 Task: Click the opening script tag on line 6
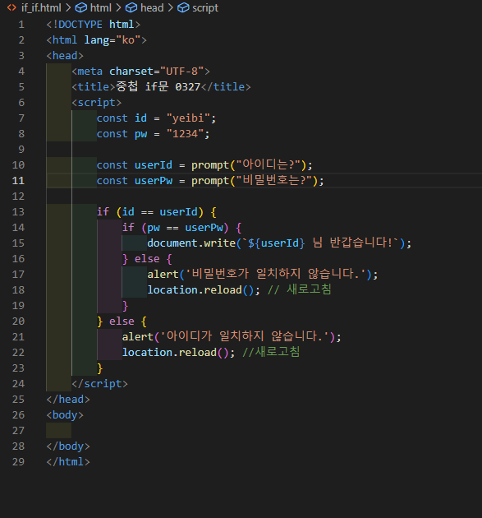[97, 103]
